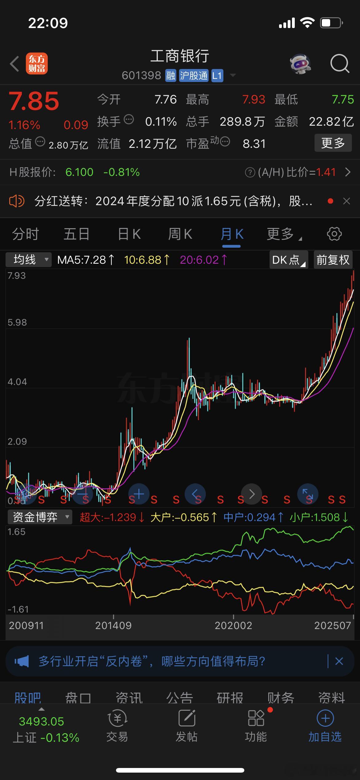Tap the L1 quote level badge

(x=217, y=76)
